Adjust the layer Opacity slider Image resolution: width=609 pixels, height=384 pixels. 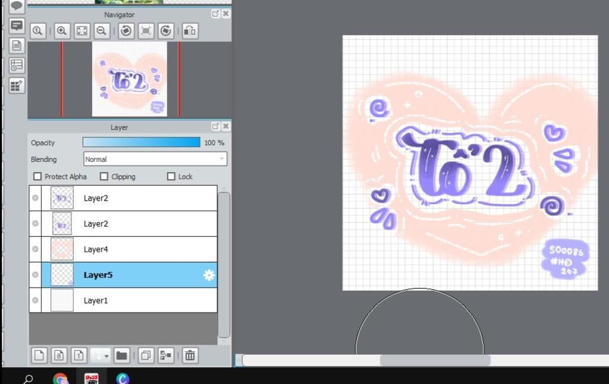click(x=142, y=142)
